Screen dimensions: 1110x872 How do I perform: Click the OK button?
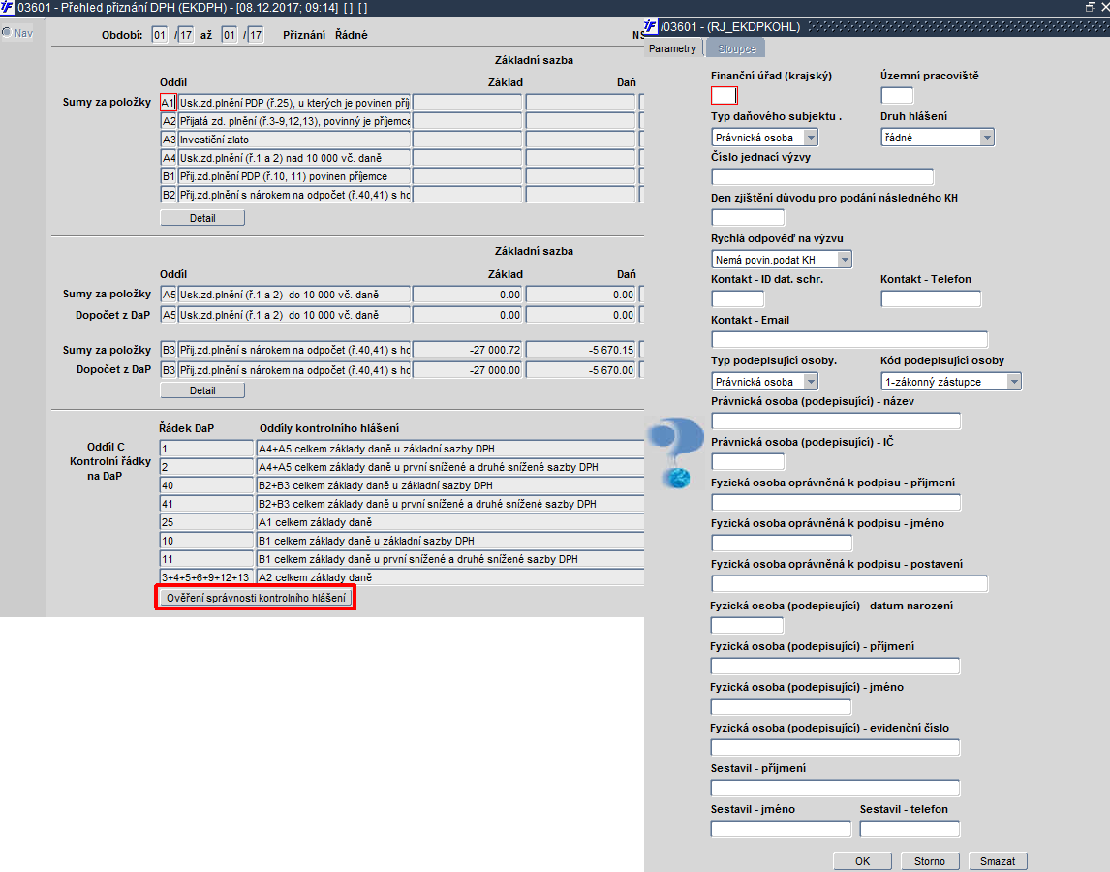point(862,861)
